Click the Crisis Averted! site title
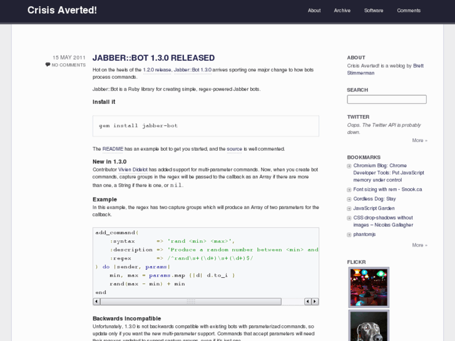The width and height of the screenshot is (455, 341). tap(62, 10)
